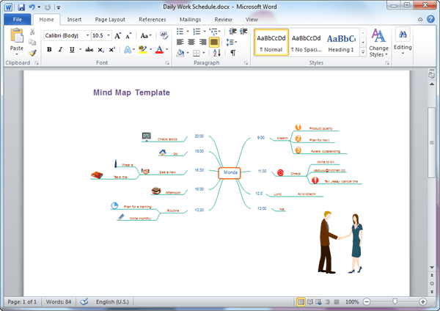This screenshot has width=440, height=311.
Task: Click the zoom slider handle
Action: click(395, 301)
